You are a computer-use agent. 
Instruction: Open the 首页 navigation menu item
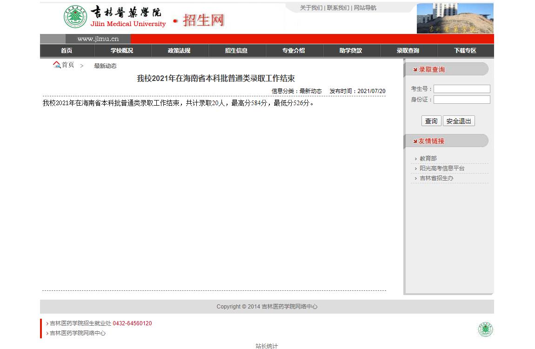[x=67, y=51]
